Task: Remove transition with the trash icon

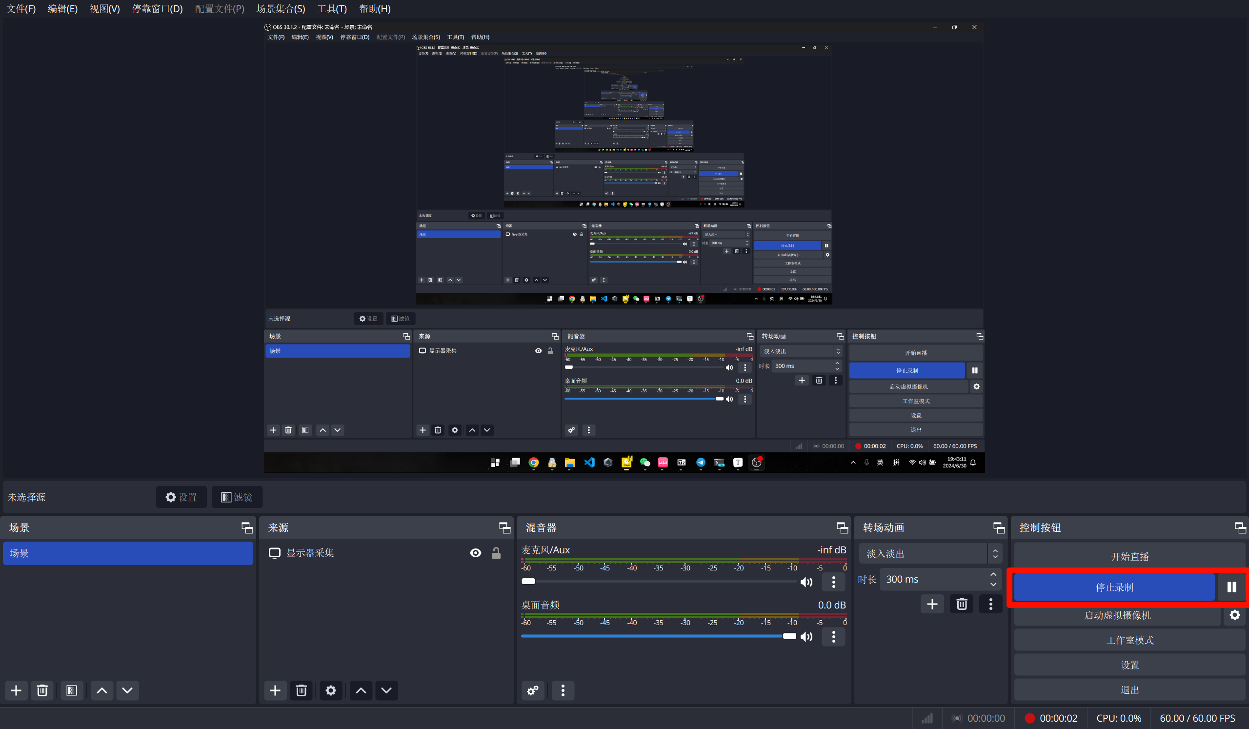Action: pyautogui.click(x=962, y=604)
